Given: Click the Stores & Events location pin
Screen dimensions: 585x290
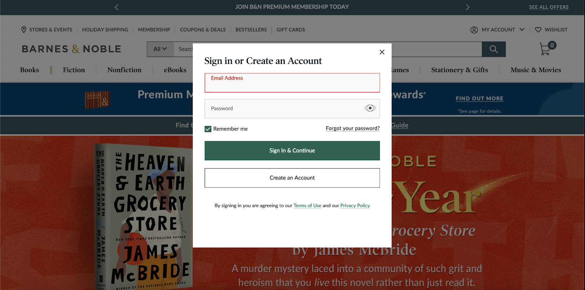Looking at the screenshot, I should (24, 30).
